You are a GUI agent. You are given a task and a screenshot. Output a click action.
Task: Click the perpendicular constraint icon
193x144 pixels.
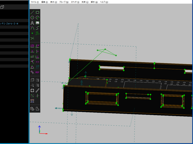[38, 56]
